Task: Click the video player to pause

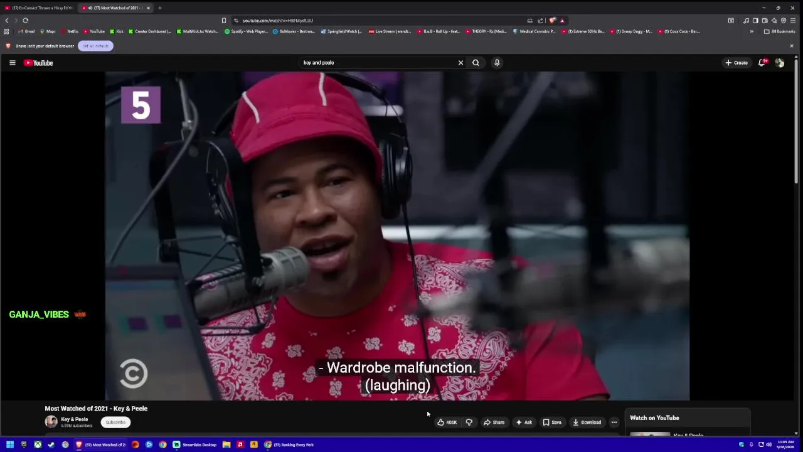Action: pos(397,235)
